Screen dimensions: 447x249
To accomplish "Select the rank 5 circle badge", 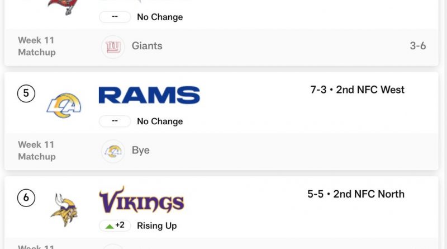I will (26, 93).
